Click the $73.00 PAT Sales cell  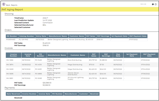pos(94,65)
